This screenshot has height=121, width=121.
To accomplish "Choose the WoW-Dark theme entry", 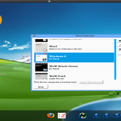I will [74, 76].
